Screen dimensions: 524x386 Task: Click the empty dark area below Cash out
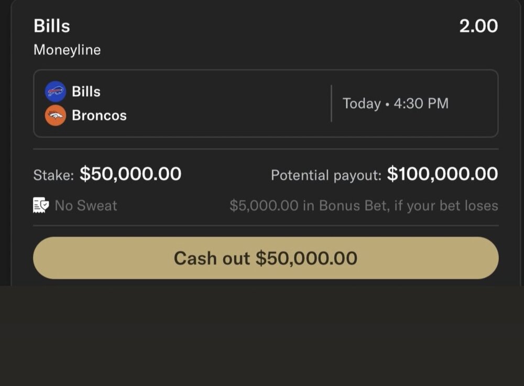click(x=262, y=335)
